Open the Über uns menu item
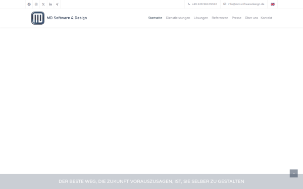The width and height of the screenshot is (303, 189). tap(251, 18)
